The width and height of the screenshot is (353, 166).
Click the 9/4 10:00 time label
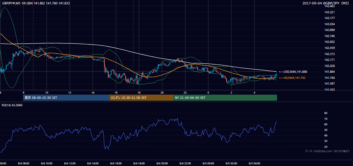[46, 163]
